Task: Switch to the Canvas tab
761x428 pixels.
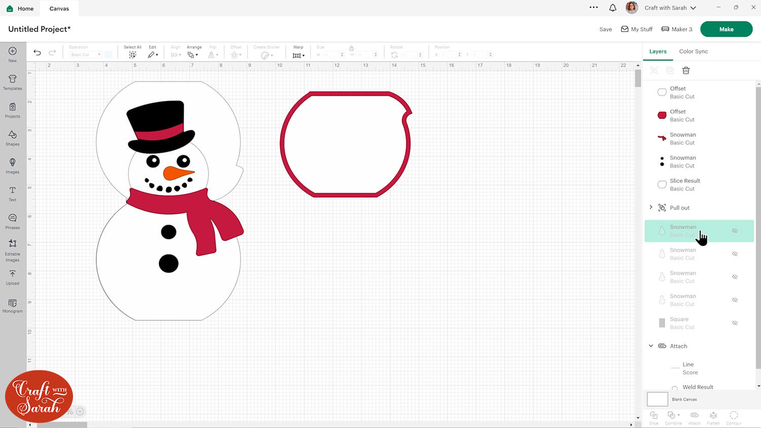Action: [x=59, y=9]
